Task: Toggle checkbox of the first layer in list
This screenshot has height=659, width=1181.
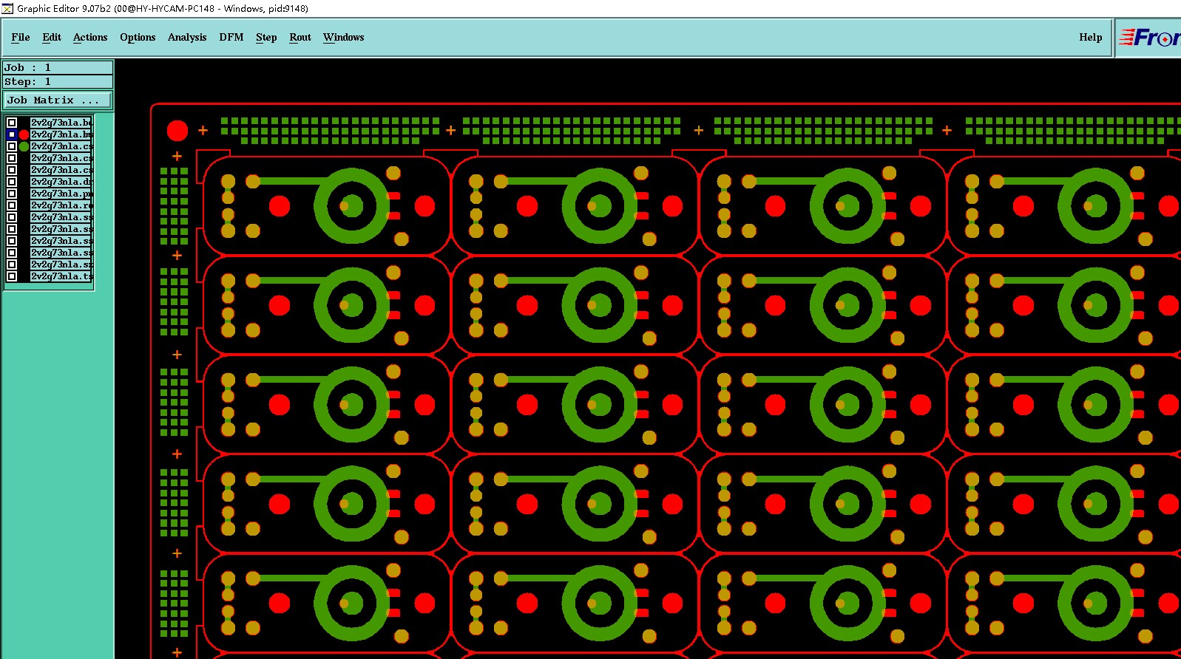Action: pos(12,123)
